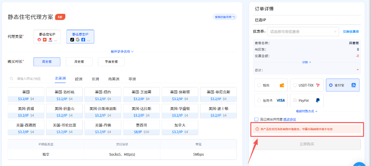
Task: Click the 8折 discount badge
Action: click(x=60, y=17)
